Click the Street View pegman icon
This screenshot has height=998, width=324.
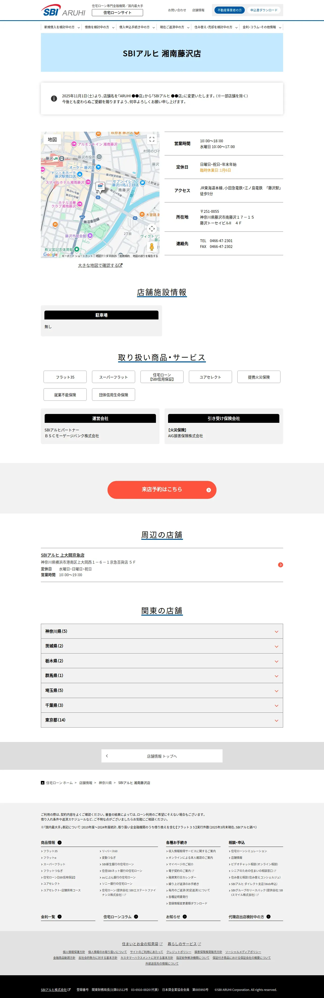click(152, 247)
